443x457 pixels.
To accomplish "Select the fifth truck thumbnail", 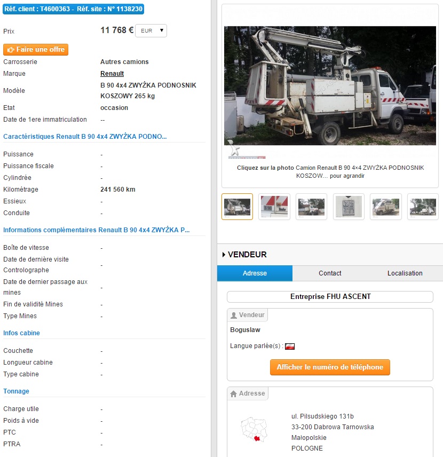I will (386, 207).
